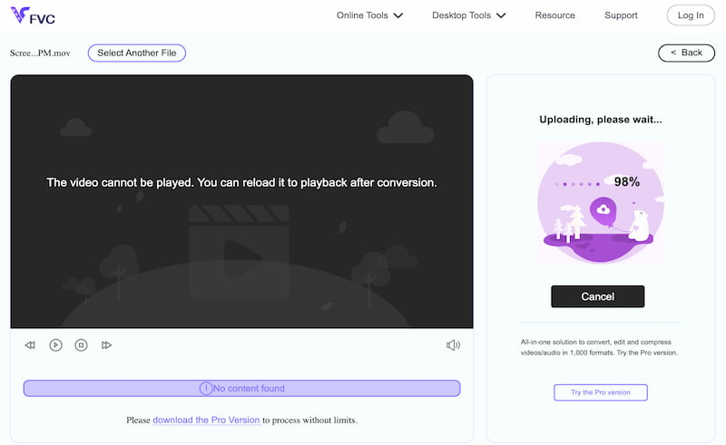Follow the download the Pro Version link

[206, 420]
